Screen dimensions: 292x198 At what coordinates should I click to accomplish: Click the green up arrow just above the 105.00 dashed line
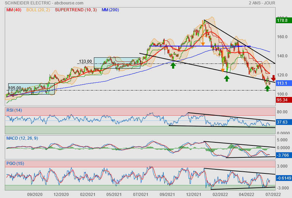coord(267,88)
